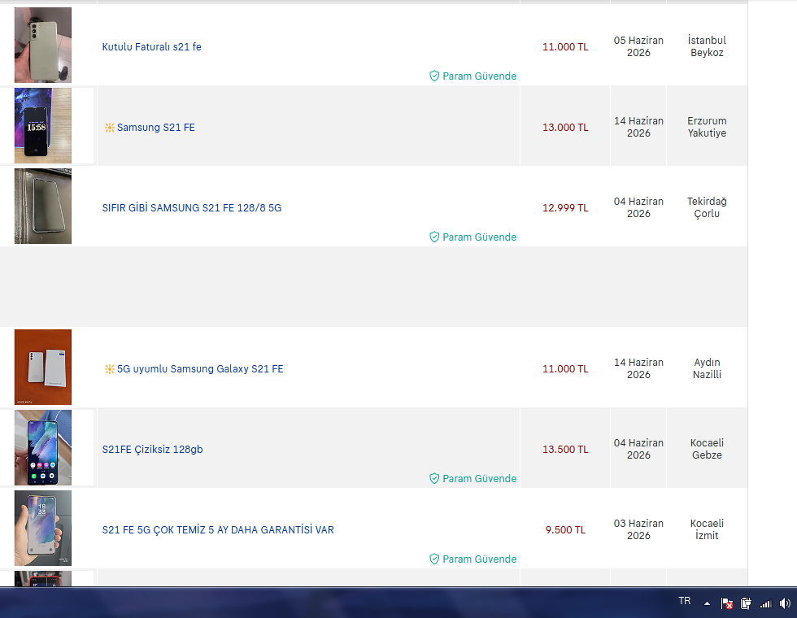Click the 11.000 TL price in Beykoz row
This screenshot has width=797, height=618.
coord(565,47)
